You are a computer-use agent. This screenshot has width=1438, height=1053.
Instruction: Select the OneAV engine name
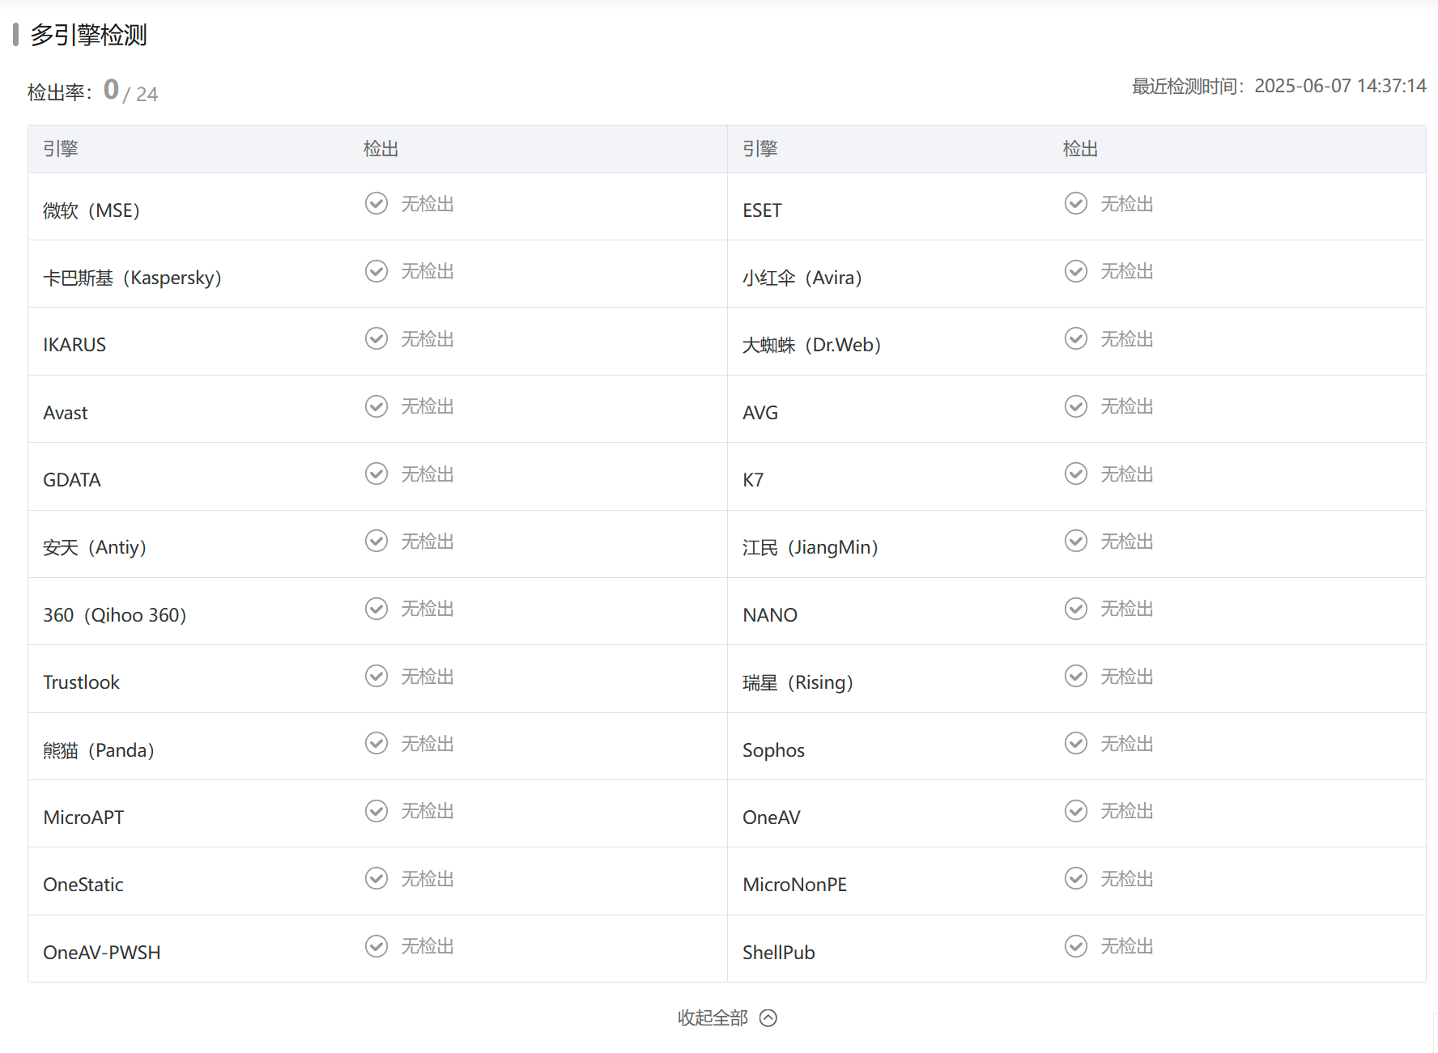tap(772, 817)
